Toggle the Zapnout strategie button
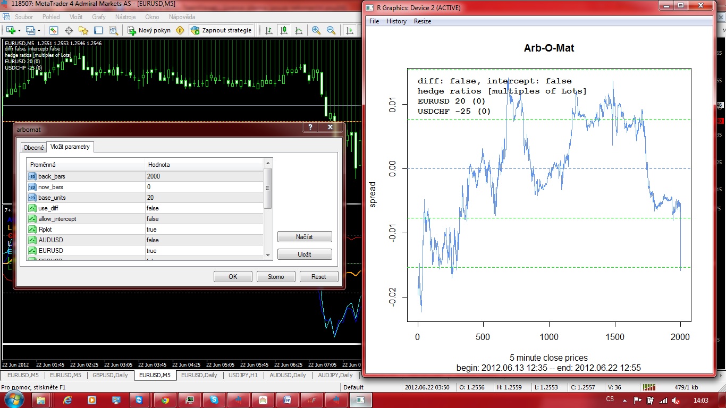The height and width of the screenshot is (408, 726). (221, 30)
